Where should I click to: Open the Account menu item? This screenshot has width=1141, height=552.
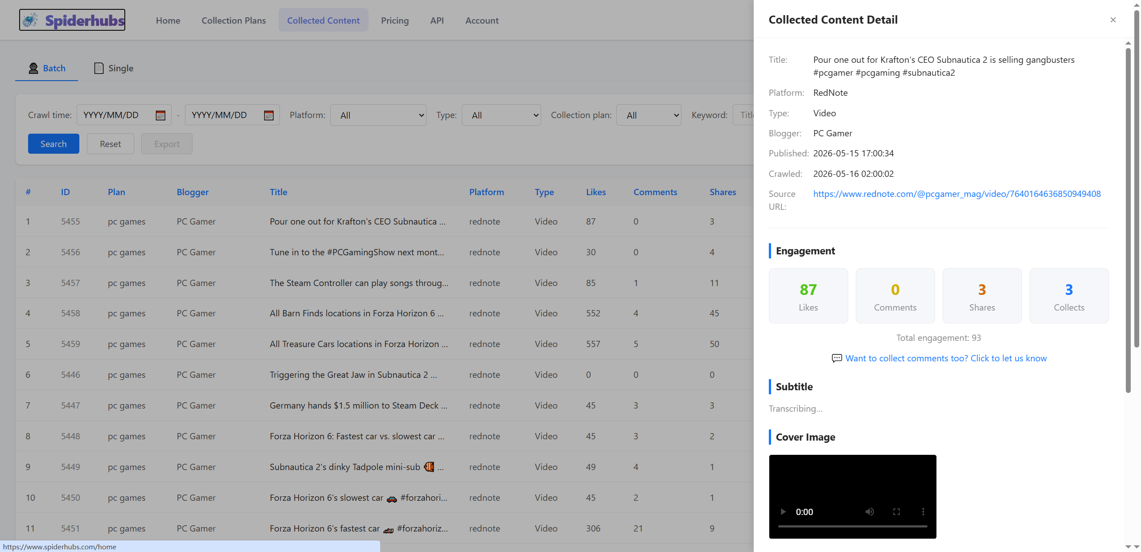(482, 20)
